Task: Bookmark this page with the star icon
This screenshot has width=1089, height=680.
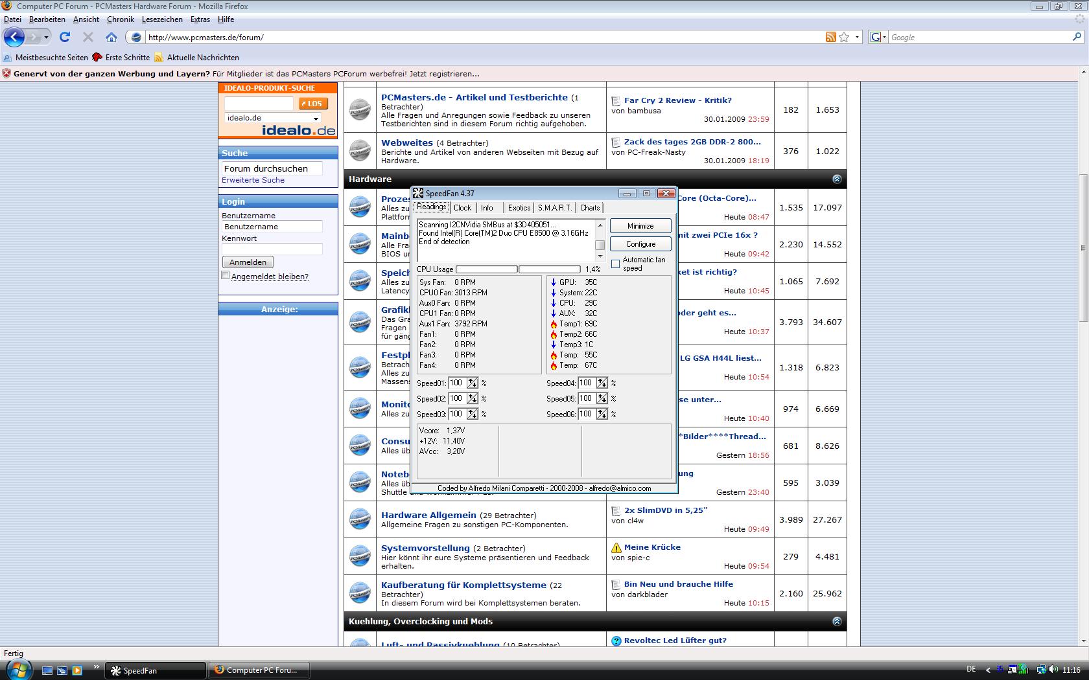Action: click(x=844, y=37)
